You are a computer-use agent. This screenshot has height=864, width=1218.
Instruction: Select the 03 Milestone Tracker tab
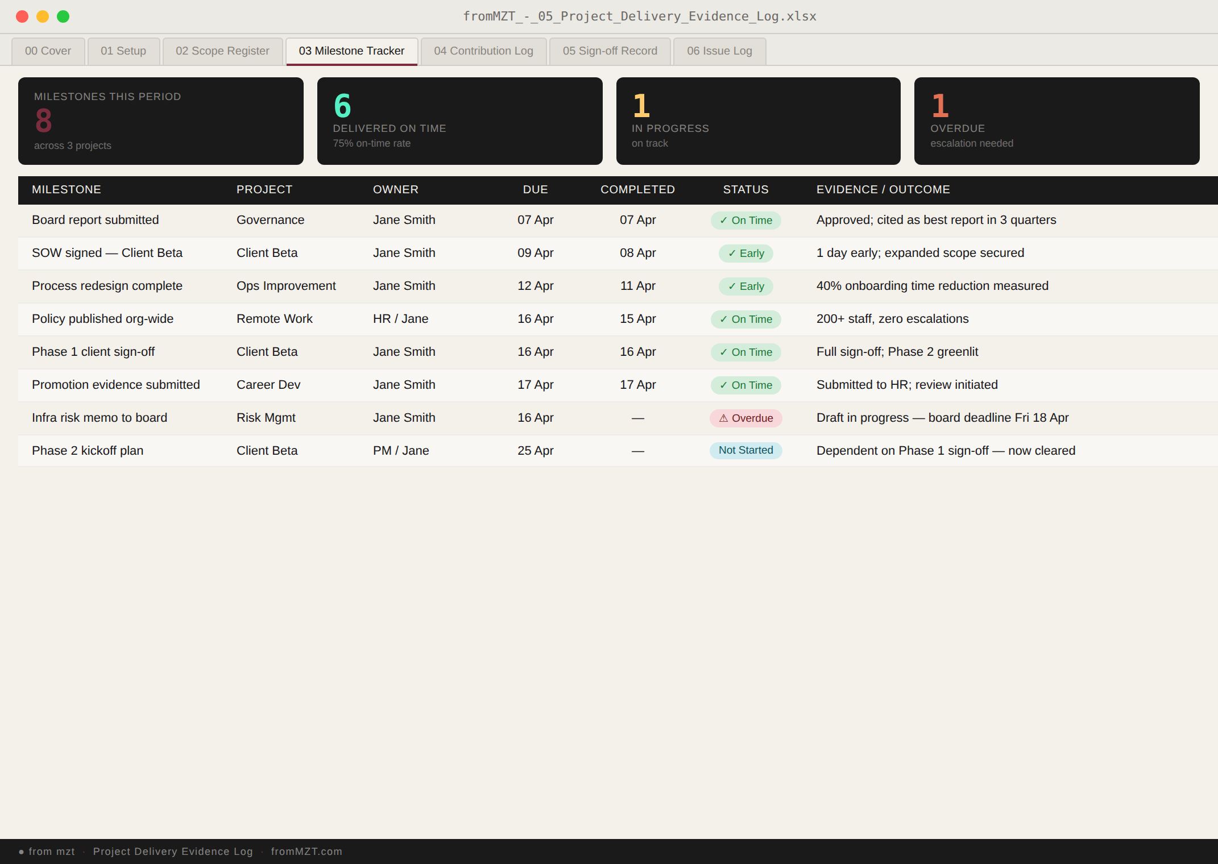[x=351, y=51]
